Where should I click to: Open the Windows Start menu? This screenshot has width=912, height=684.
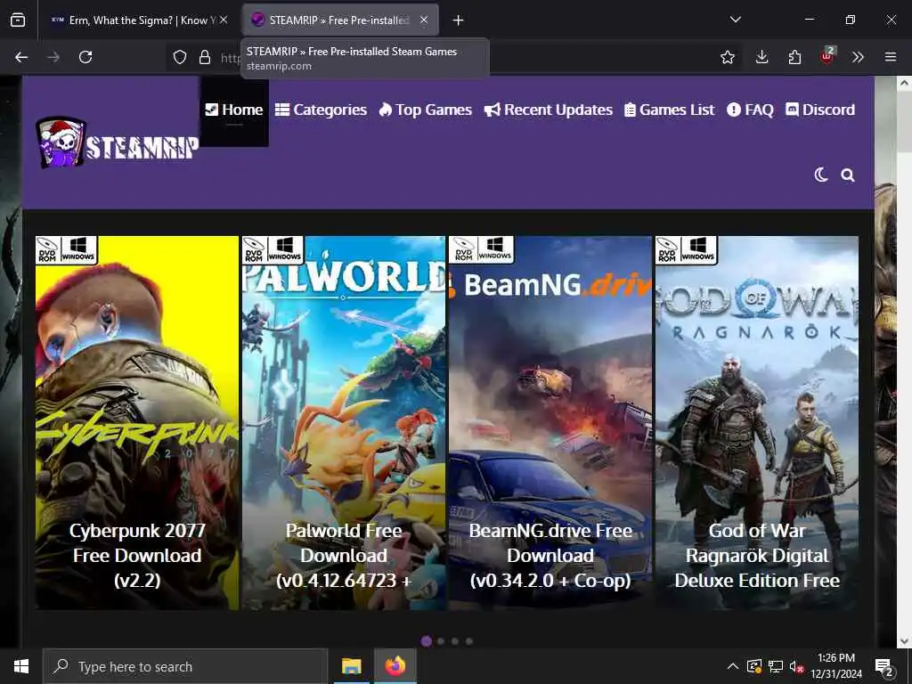coord(21,666)
